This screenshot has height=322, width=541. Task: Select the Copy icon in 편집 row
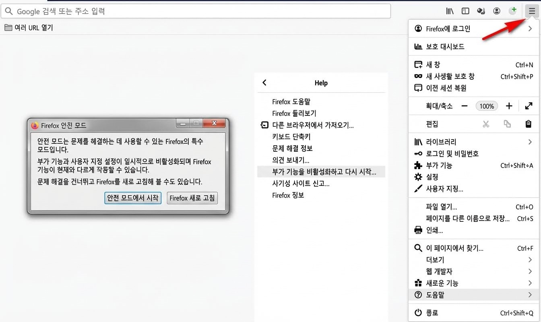pos(507,124)
